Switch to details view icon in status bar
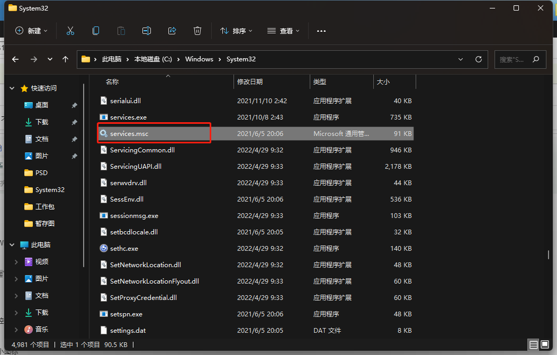The image size is (557, 355). (x=533, y=345)
